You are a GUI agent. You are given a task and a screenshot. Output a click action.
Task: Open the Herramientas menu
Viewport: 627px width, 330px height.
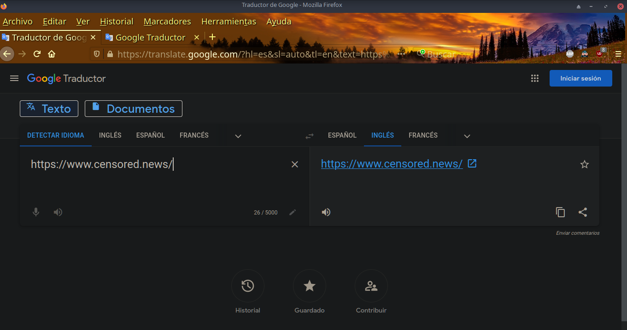[229, 21]
